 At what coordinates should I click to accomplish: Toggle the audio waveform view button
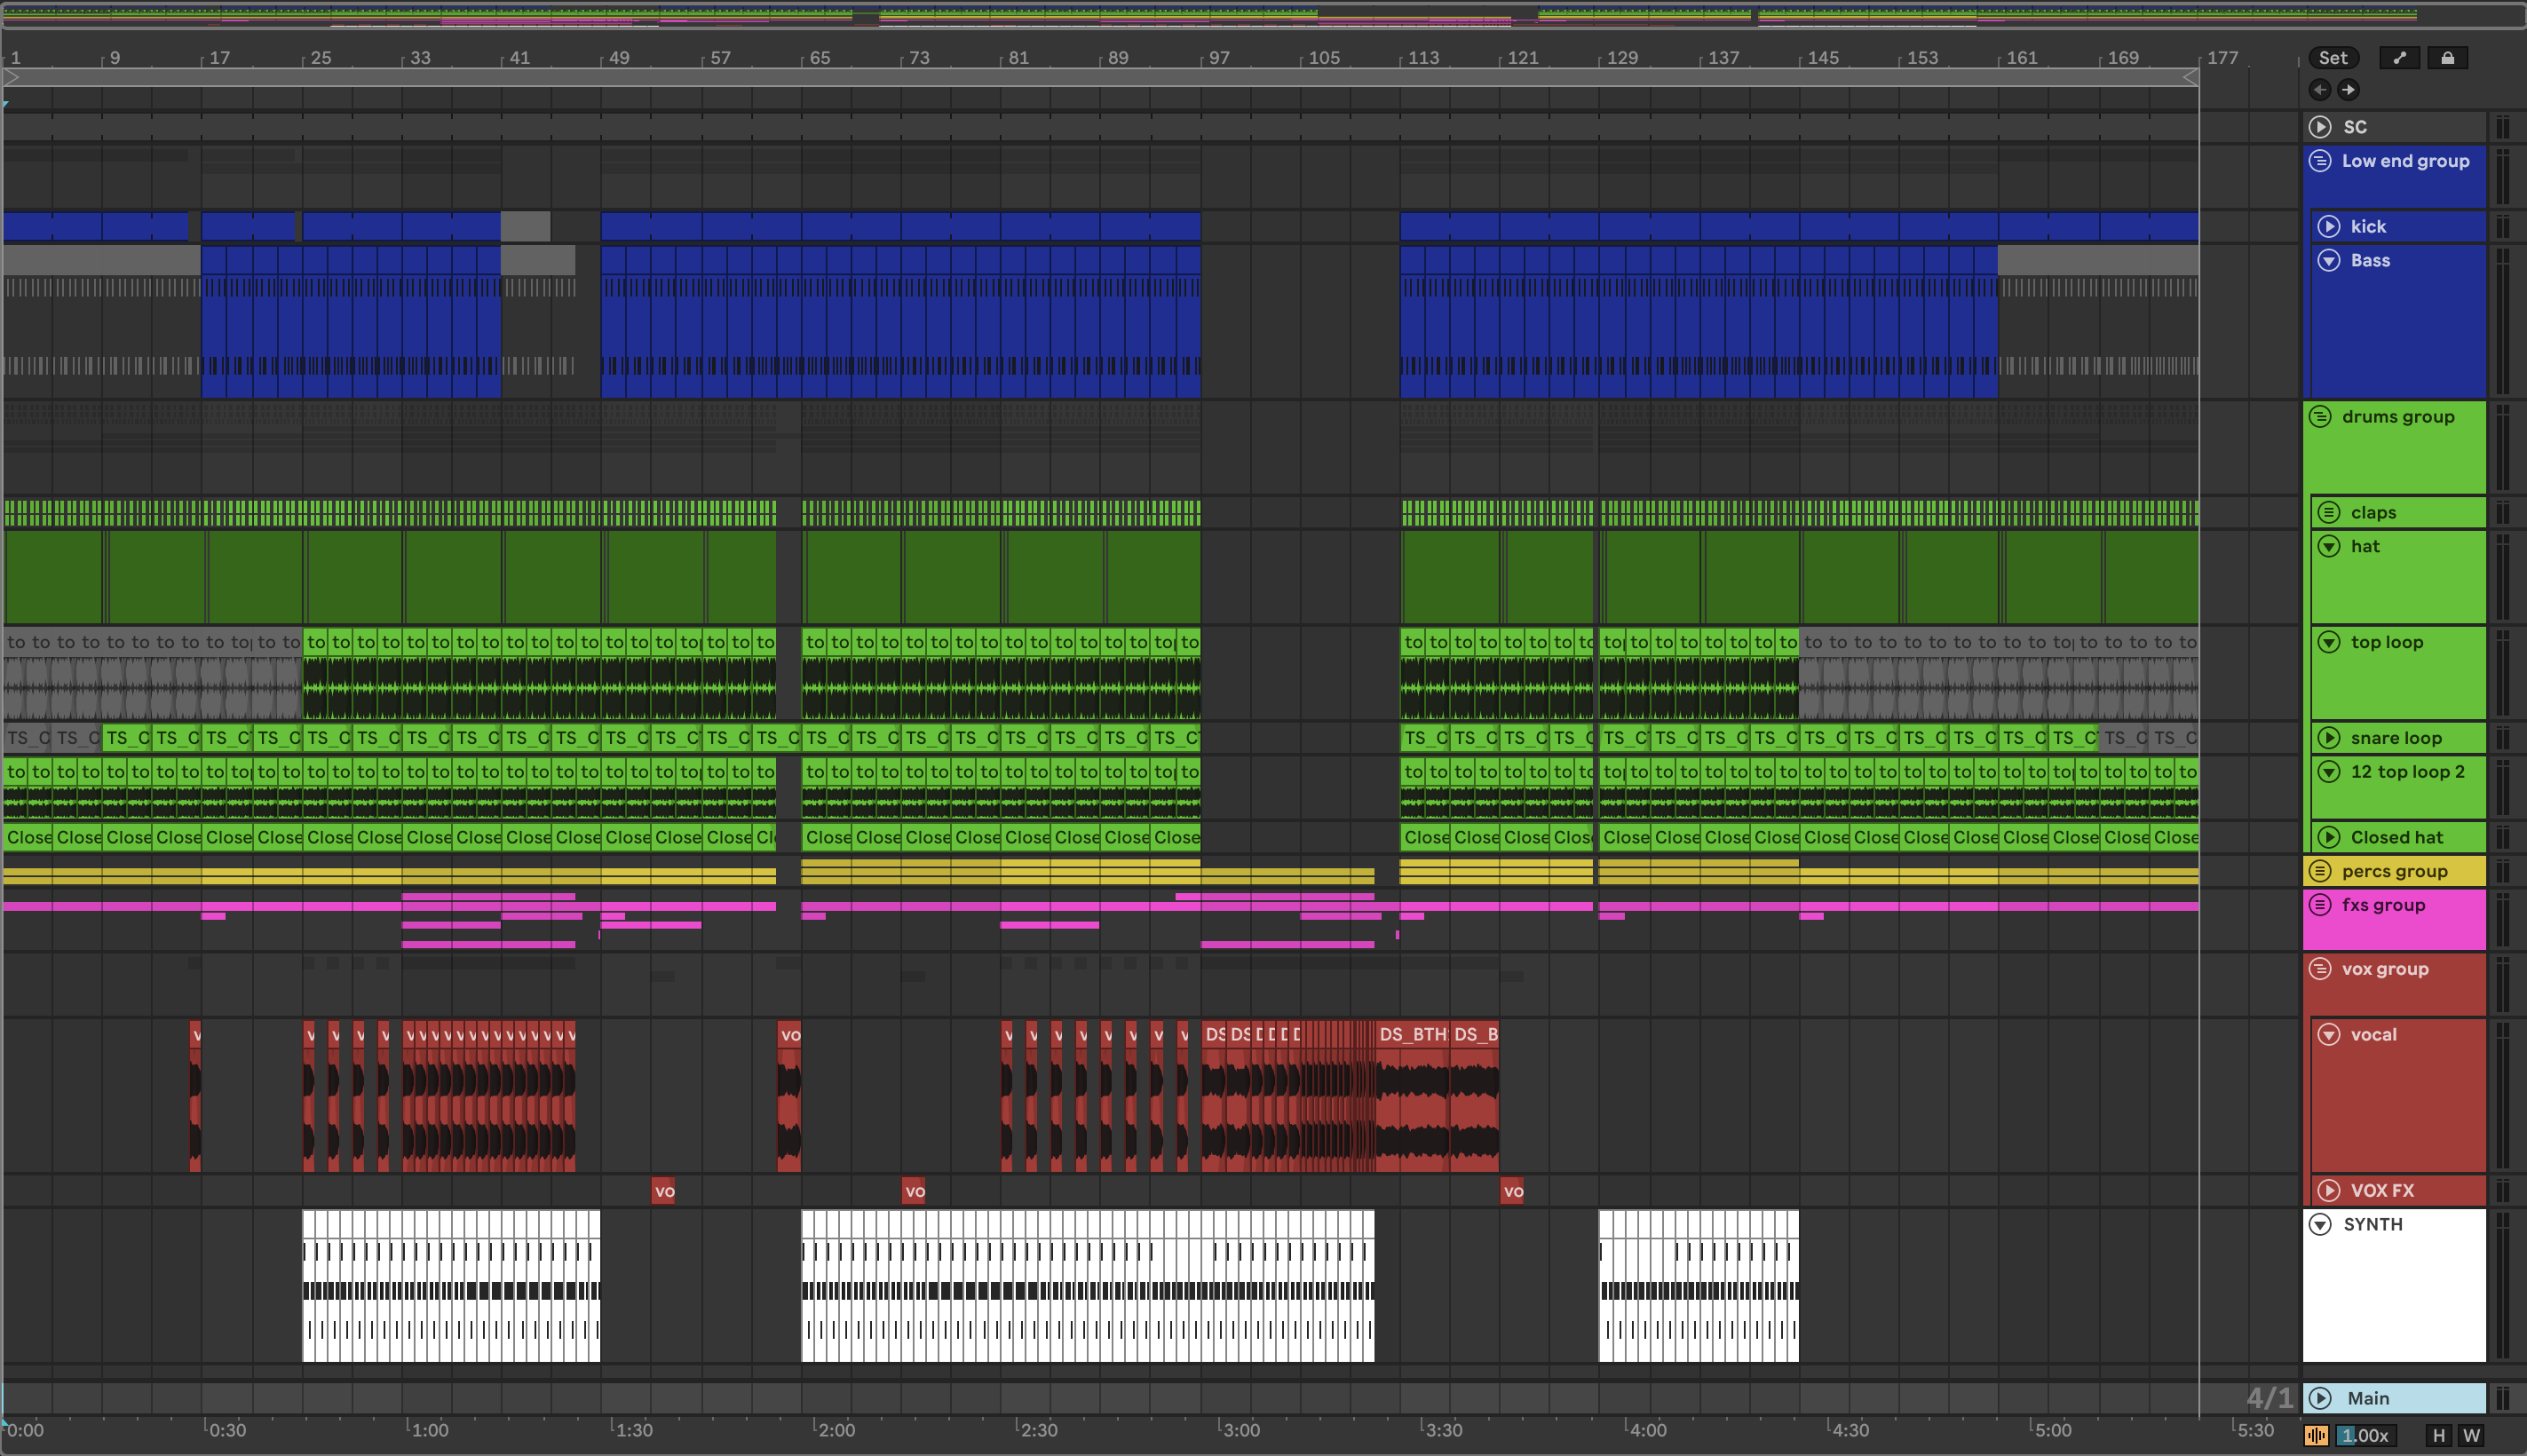[2316, 1436]
